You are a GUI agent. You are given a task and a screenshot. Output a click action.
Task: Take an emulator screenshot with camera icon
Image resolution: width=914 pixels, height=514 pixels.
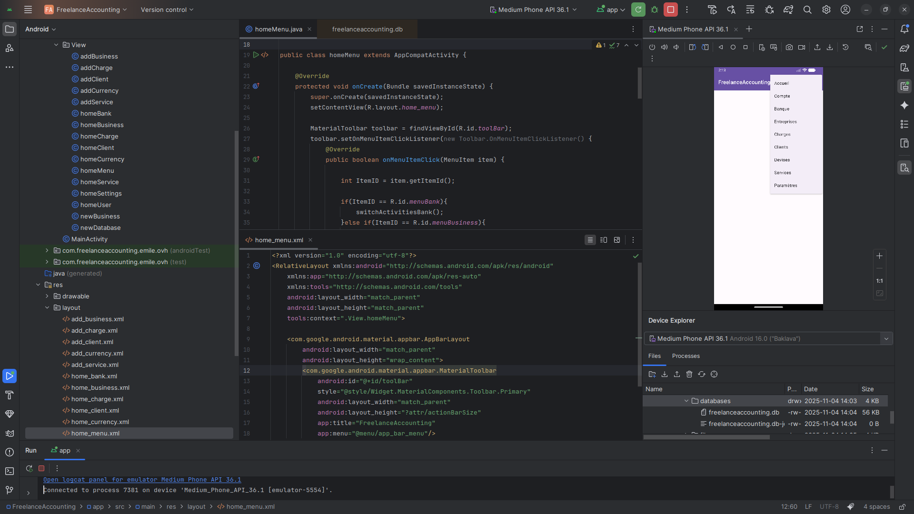[789, 47]
